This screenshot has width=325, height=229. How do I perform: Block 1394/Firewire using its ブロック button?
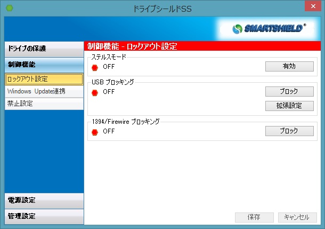click(x=289, y=131)
